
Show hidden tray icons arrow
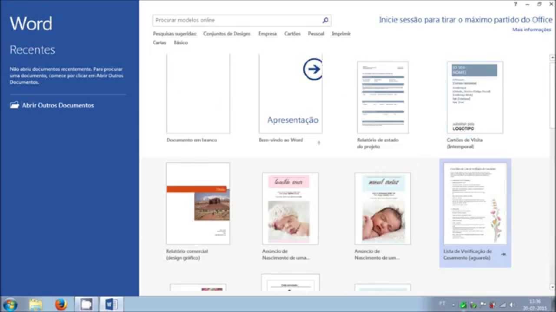tap(454, 304)
